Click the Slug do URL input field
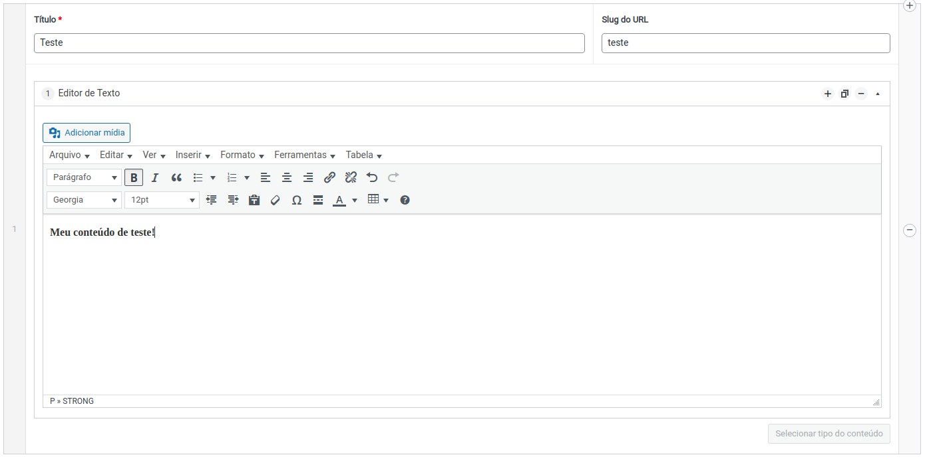Image resolution: width=925 pixels, height=459 pixels. click(x=745, y=43)
